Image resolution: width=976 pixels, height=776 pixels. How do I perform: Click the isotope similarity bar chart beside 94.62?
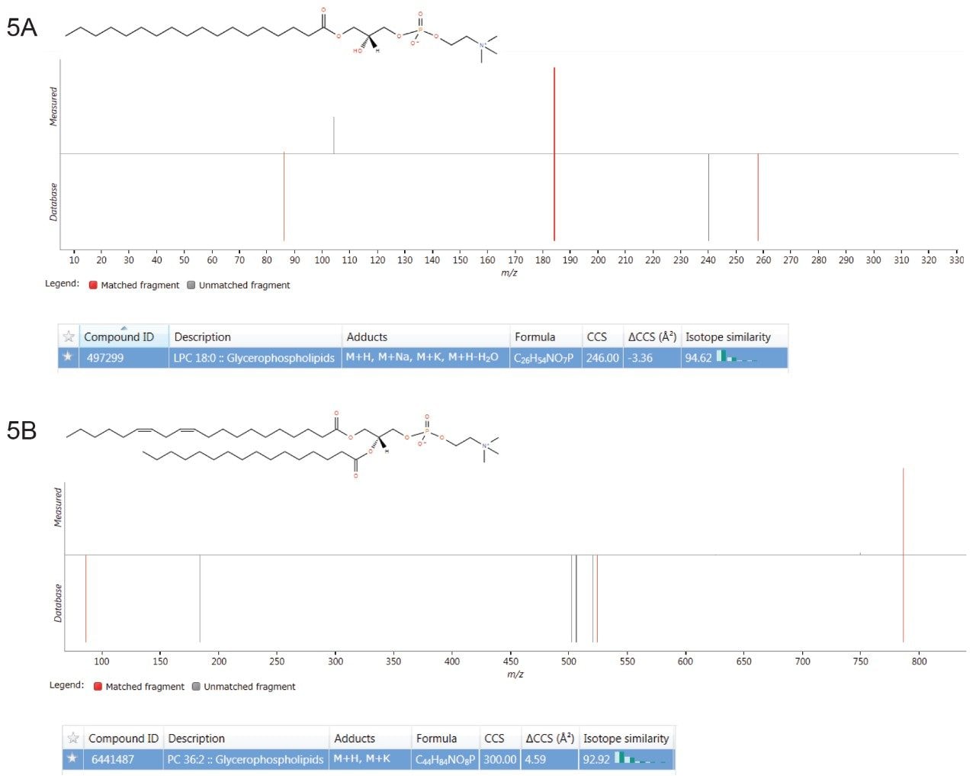(x=736, y=357)
